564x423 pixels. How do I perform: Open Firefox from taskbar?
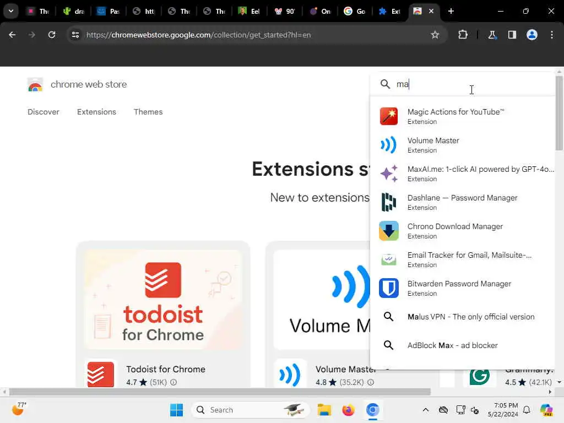[x=348, y=410]
